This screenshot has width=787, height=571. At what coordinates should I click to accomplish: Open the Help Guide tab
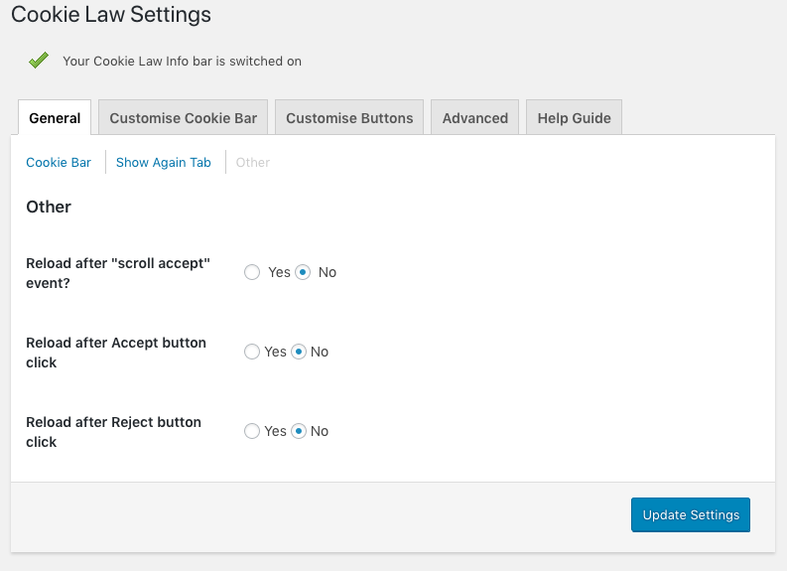pyautogui.click(x=574, y=118)
